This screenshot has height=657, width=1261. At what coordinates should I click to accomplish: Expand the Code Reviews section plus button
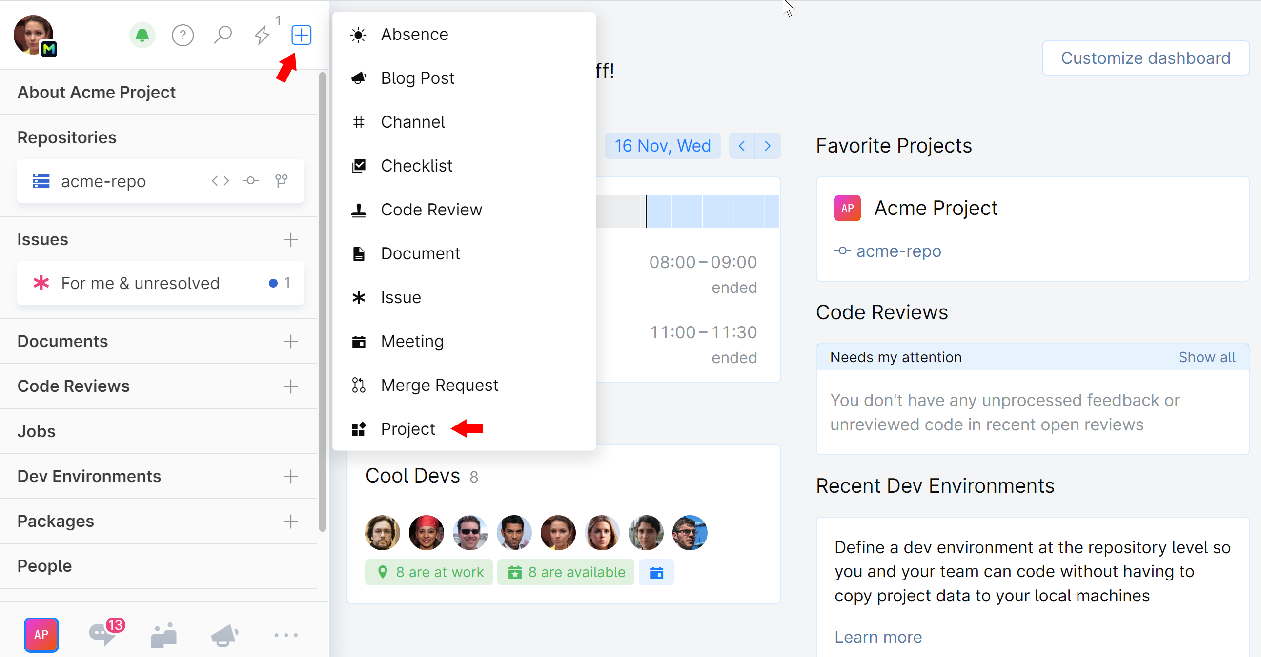click(x=291, y=386)
